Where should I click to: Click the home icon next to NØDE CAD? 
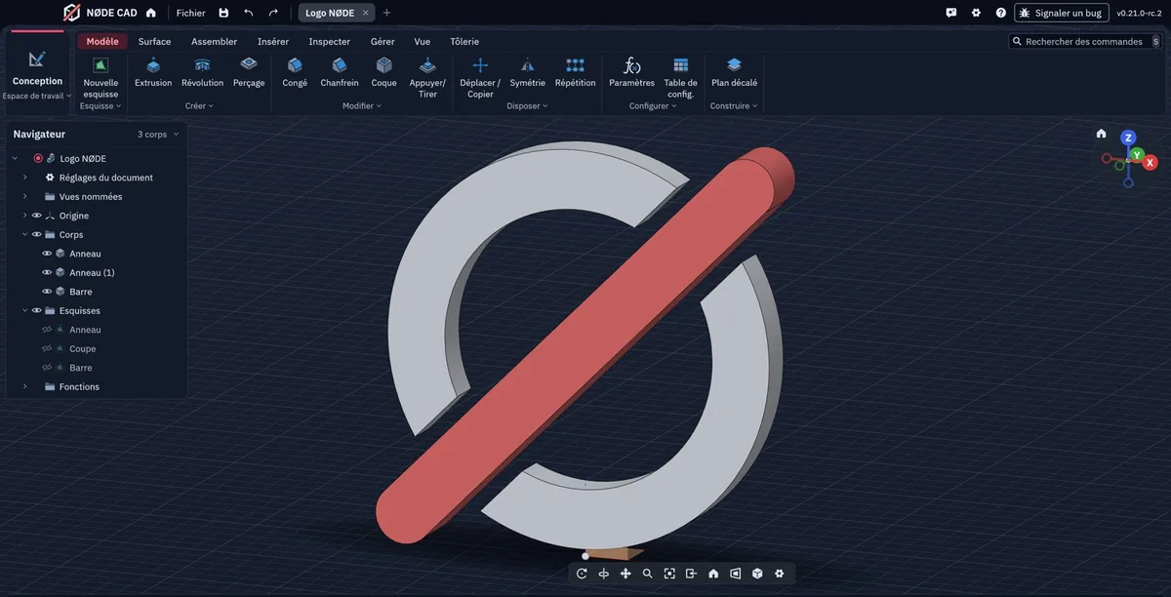(150, 13)
